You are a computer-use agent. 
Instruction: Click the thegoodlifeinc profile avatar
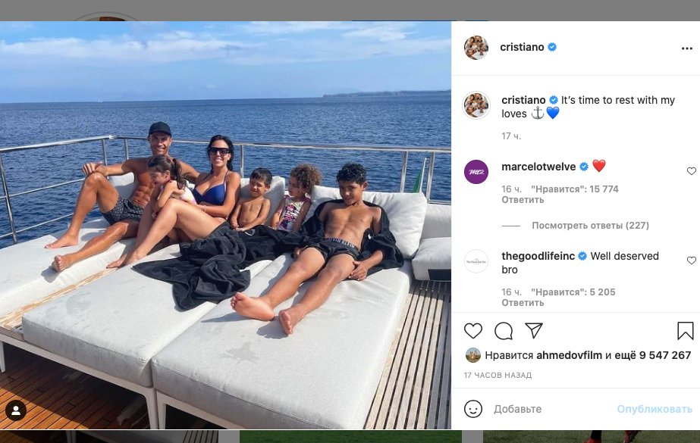(x=476, y=261)
